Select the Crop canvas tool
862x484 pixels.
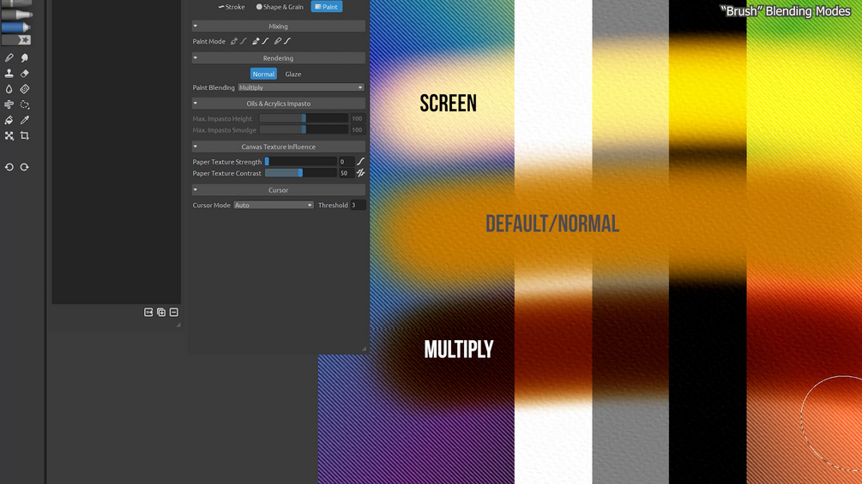click(x=25, y=135)
